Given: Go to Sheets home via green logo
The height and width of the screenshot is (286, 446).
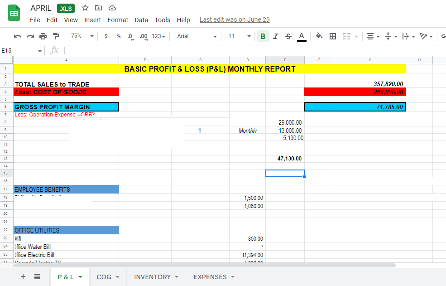Looking at the screenshot, I should pyautogui.click(x=14, y=13).
